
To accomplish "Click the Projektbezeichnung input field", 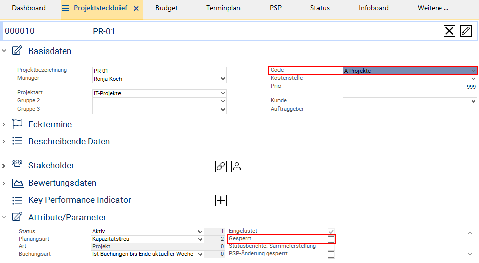I will [159, 71].
